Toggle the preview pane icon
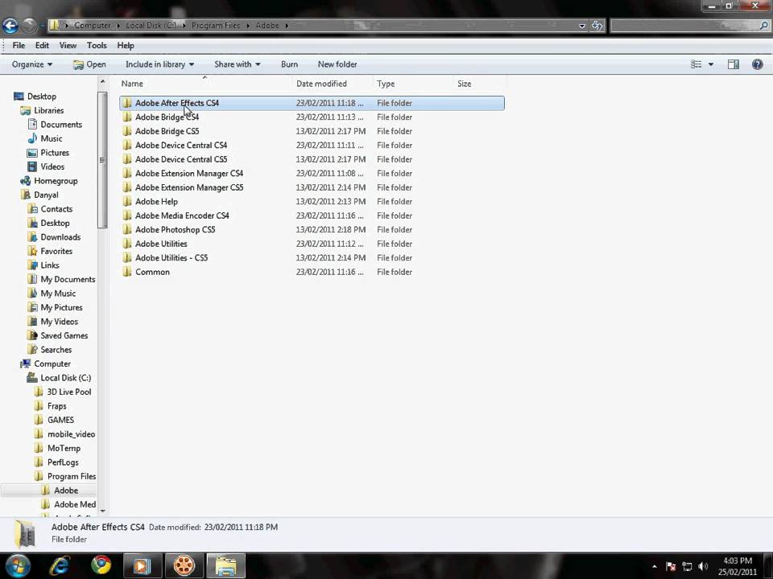773x579 pixels. coord(733,64)
